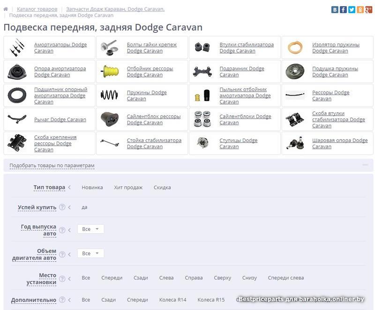Show help for Успей купить filter

(x=62, y=207)
